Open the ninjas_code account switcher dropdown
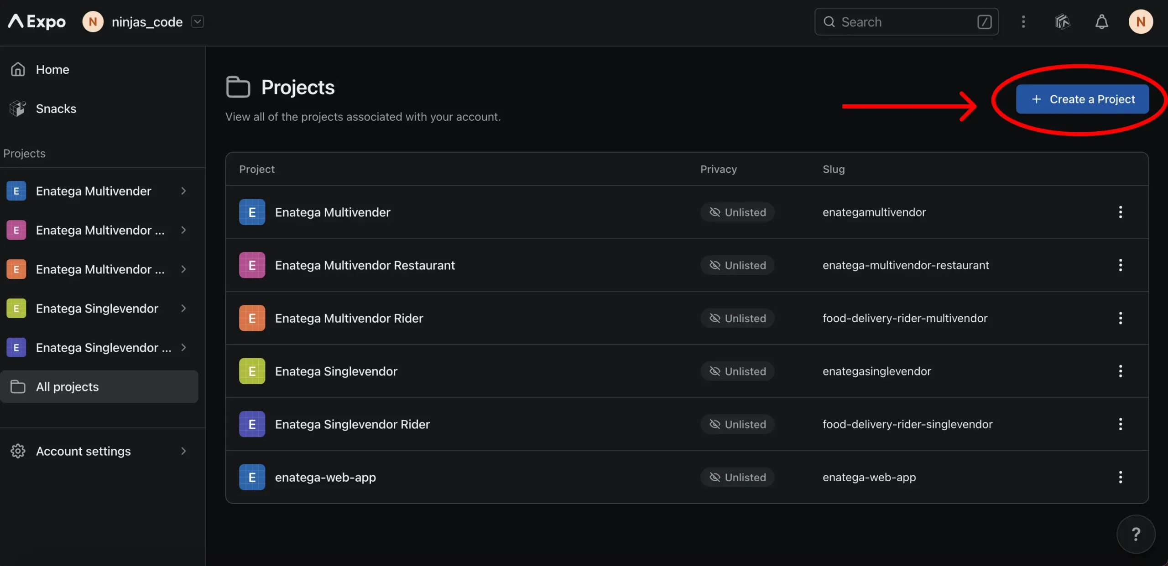1168x566 pixels. click(197, 21)
